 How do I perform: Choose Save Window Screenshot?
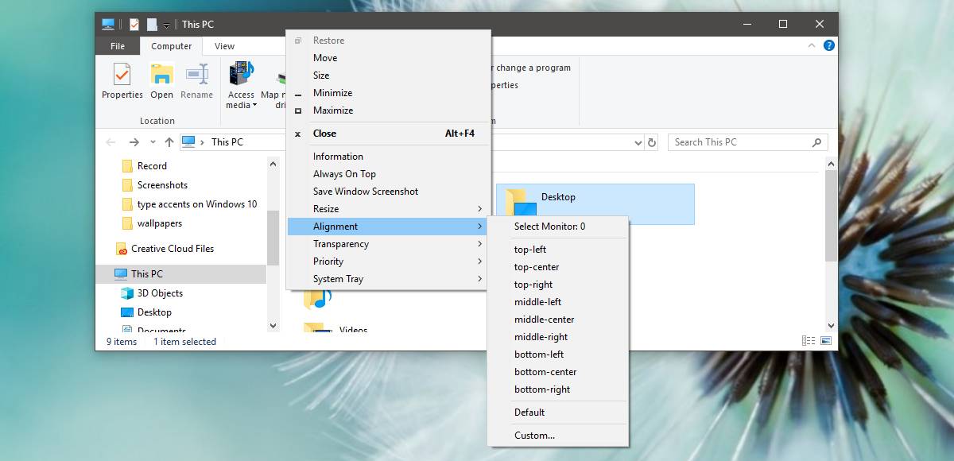[x=365, y=191]
